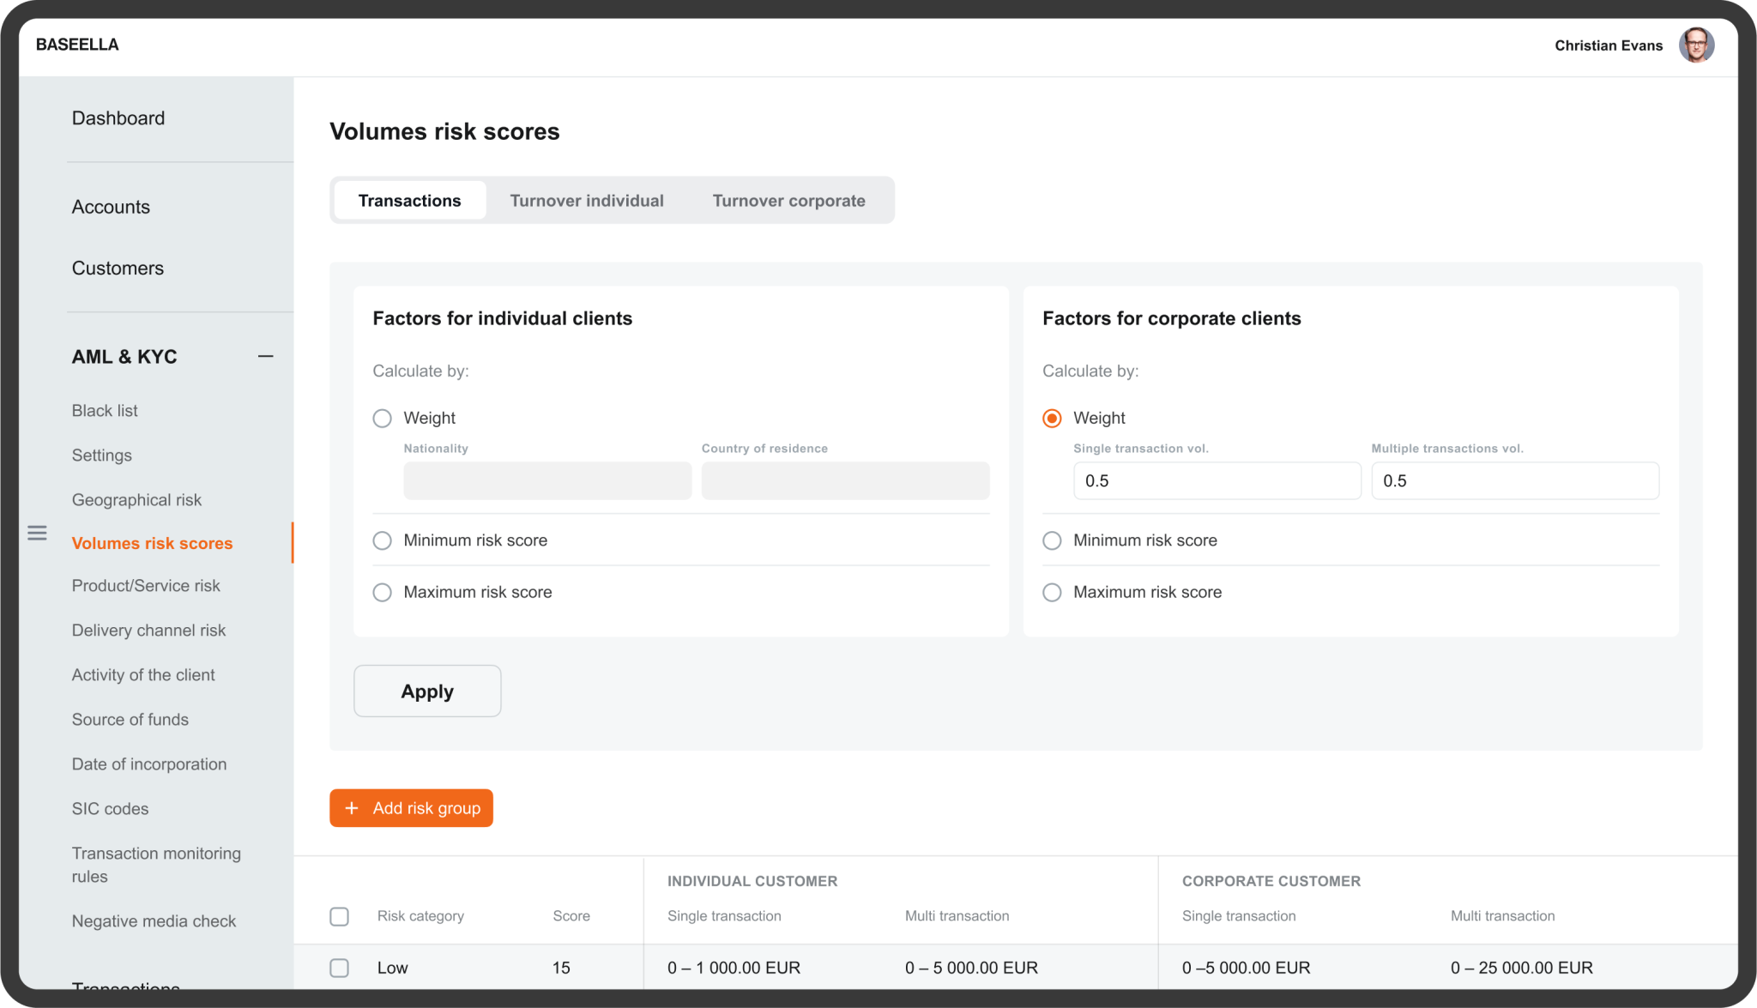This screenshot has width=1757, height=1008.
Task: Click the BASEELLA logo
Action: [x=77, y=45]
